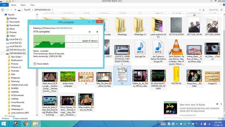Click SUFYAN RAHI (H:) breadcrumb in address bar
This screenshot has height=127, width=225.
[x=43, y=10]
